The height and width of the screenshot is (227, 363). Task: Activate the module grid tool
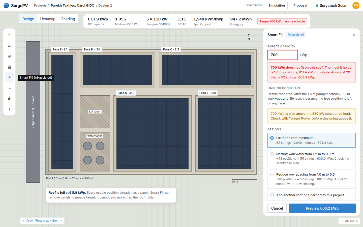pos(10,67)
